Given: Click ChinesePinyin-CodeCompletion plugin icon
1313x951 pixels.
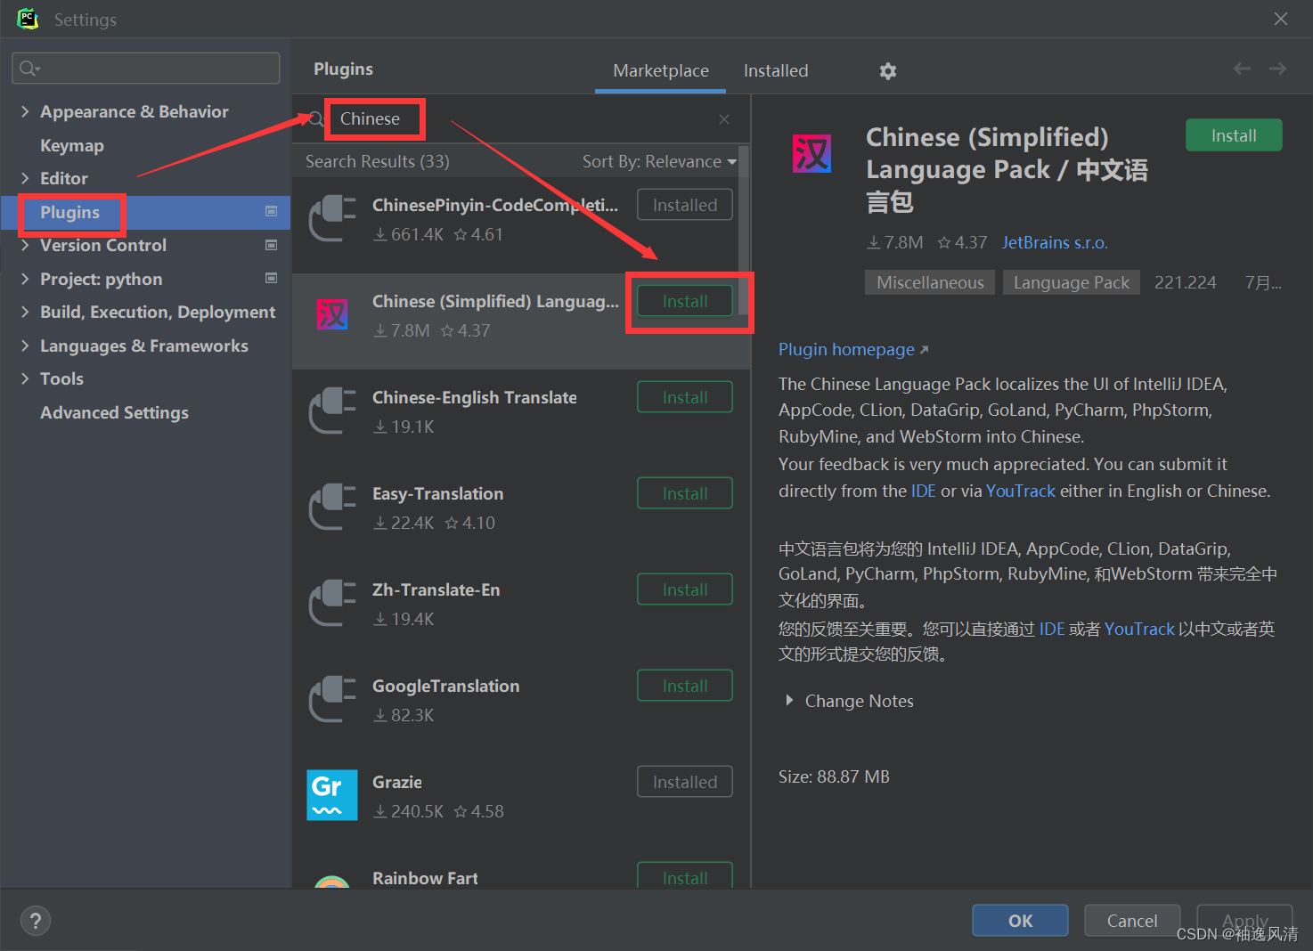Looking at the screenshot, I should [332, 218].
